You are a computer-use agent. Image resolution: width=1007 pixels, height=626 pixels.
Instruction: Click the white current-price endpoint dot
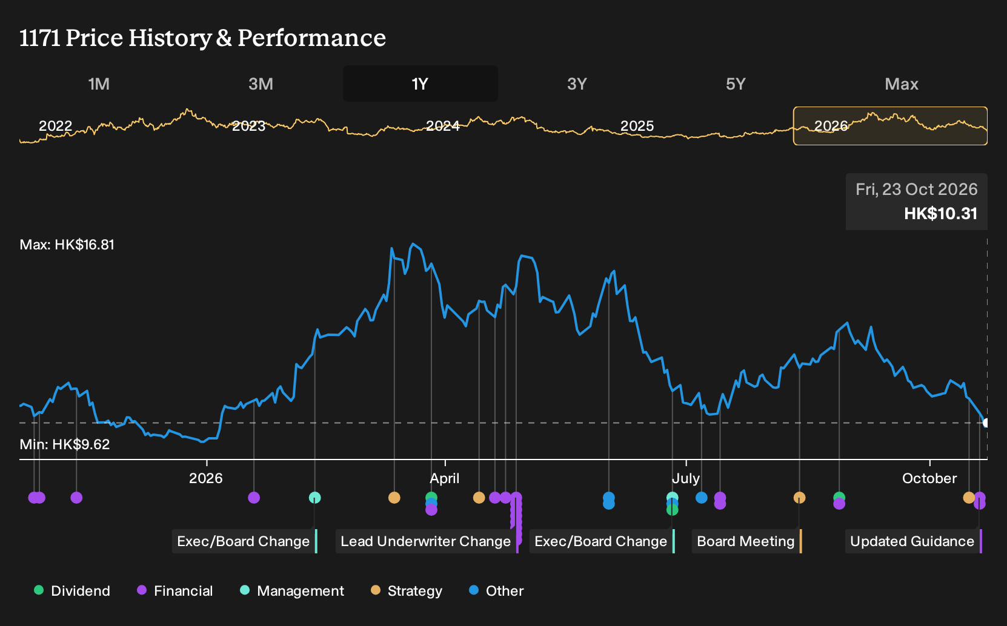pos(986,423)
